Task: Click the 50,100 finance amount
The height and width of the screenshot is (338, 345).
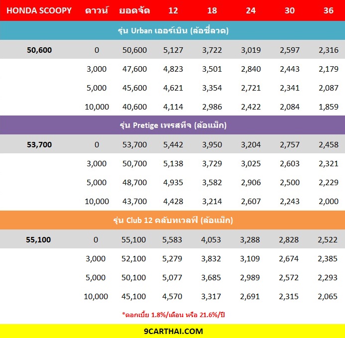Action: [133, 277]
